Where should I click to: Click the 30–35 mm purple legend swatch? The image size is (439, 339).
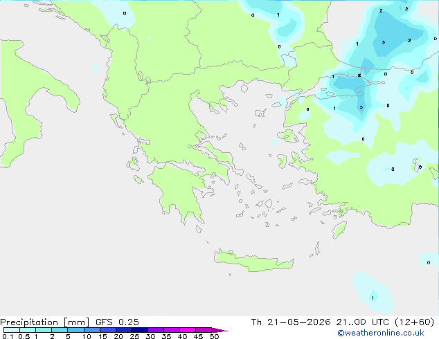[x=156, y=330]
